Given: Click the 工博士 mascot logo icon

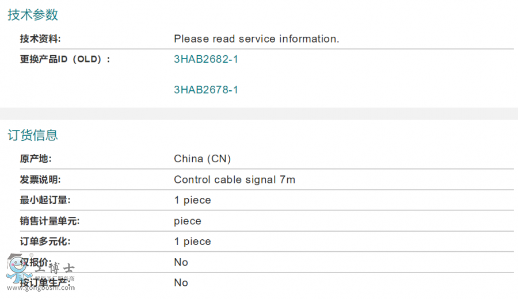Looking at the screenshot, I should [x=16, y=267].
